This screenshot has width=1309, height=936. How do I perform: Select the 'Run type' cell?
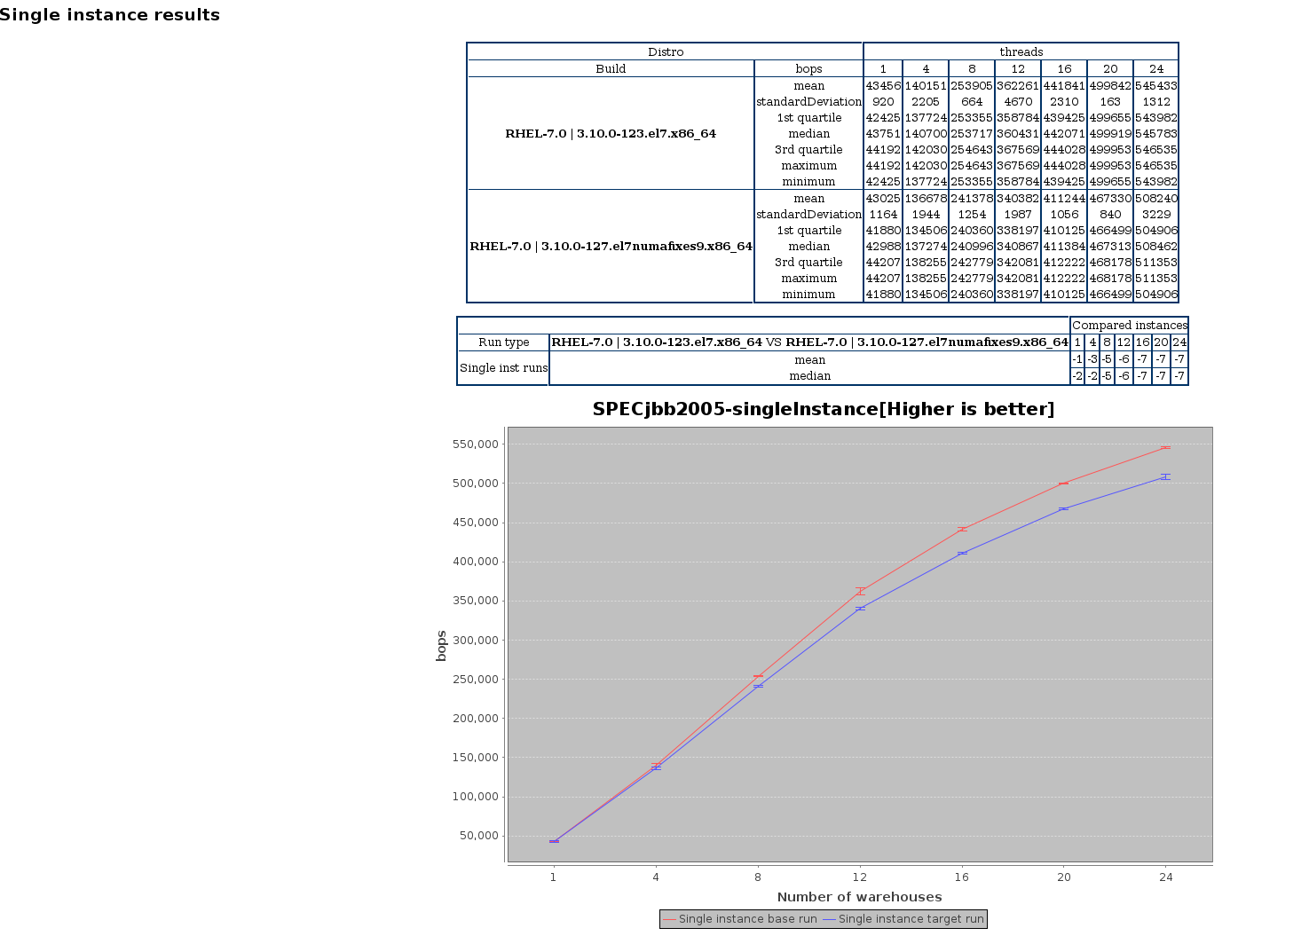coord(503,342)
